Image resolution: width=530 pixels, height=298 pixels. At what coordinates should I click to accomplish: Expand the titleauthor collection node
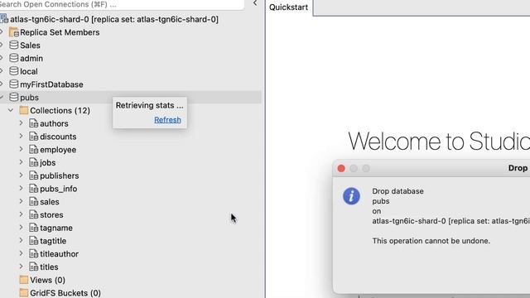(21, 253)
